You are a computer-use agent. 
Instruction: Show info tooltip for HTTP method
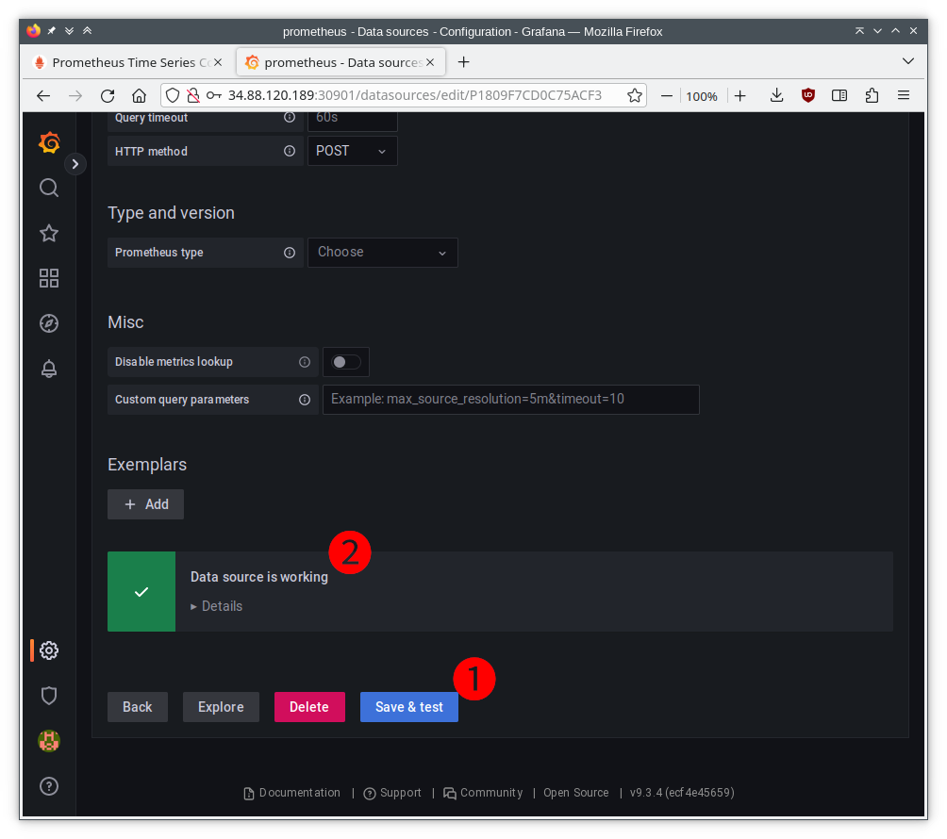(x=290, y=151)
